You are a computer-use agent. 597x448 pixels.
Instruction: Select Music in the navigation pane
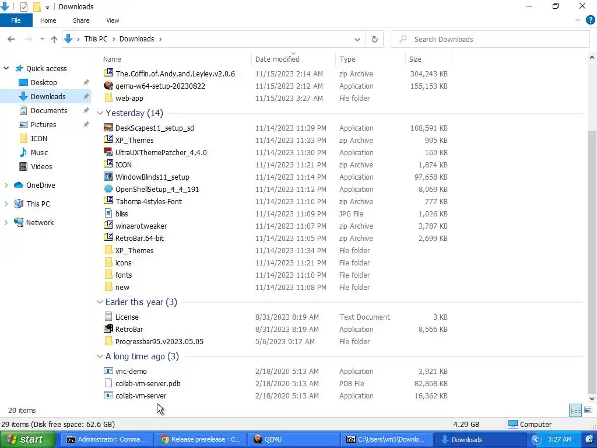point(39,152)
